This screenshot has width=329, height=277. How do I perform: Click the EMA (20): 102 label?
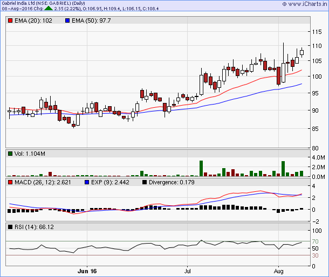click(33, 20)
